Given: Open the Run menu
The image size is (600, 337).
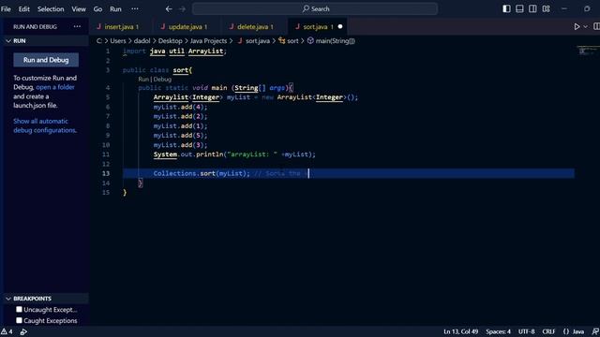Looking at the screenshot, I should coord(115,8).
